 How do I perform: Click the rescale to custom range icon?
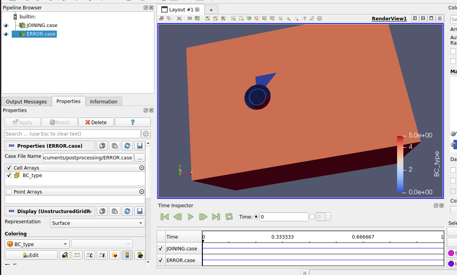(x=90, y=255)
